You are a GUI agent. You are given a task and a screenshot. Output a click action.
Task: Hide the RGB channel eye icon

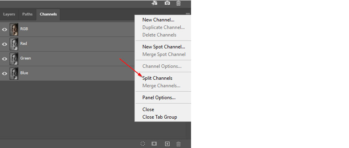coord(4,29)
